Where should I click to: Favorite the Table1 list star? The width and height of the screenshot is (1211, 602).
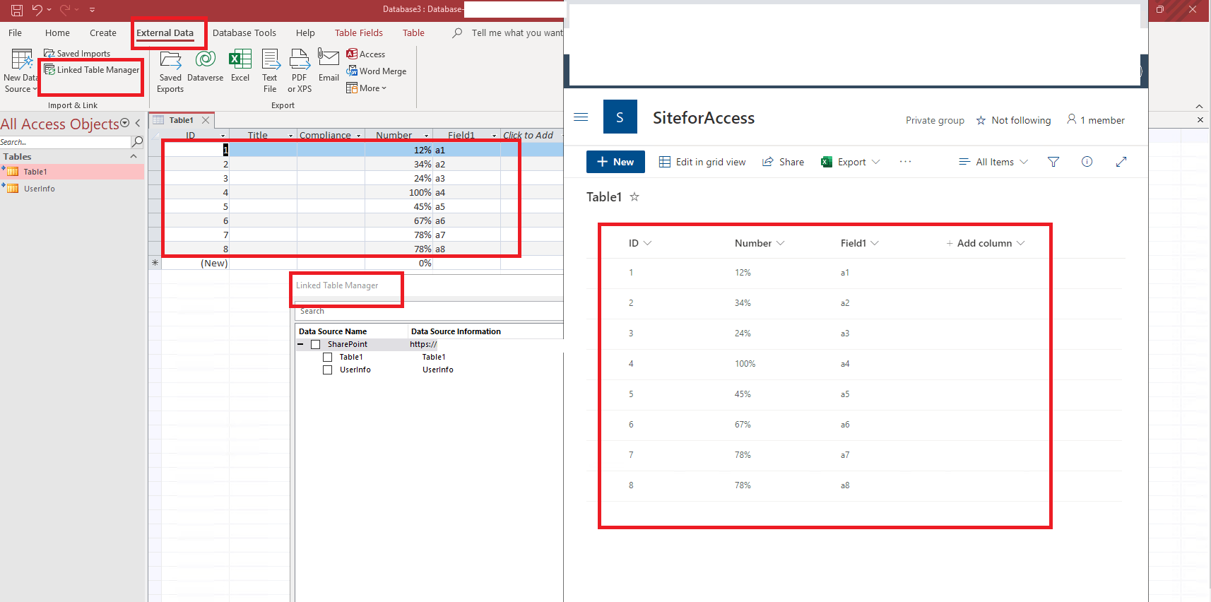[634, 197]
